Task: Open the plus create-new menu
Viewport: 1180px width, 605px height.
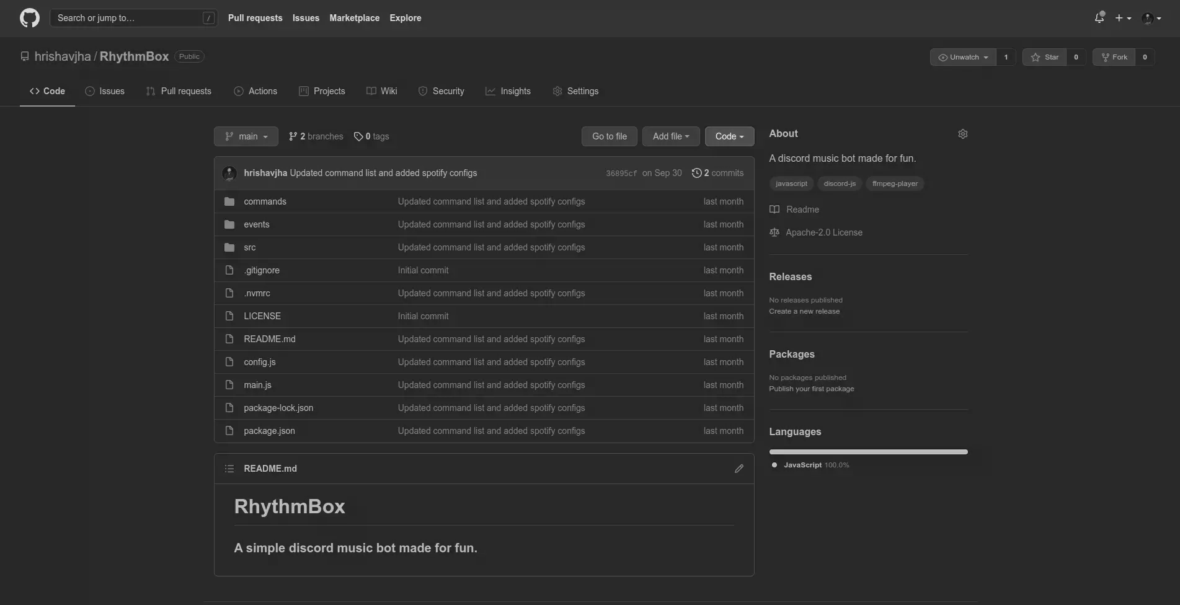Action: tap(1123, 18)
